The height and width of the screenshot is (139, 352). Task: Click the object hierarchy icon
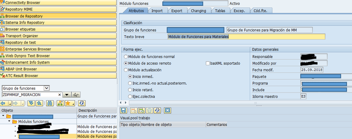60,103
